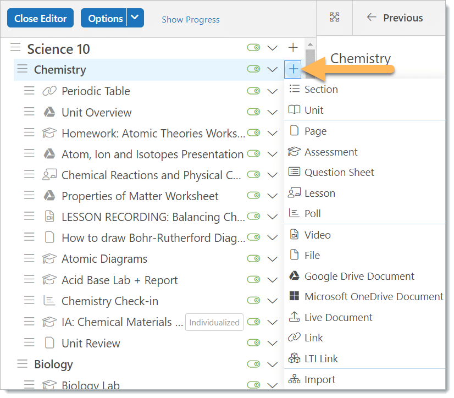The image size is (454, 398).
Task: Click the graduation cap icon for Atomic Diagrams
Action: point(49,259)
